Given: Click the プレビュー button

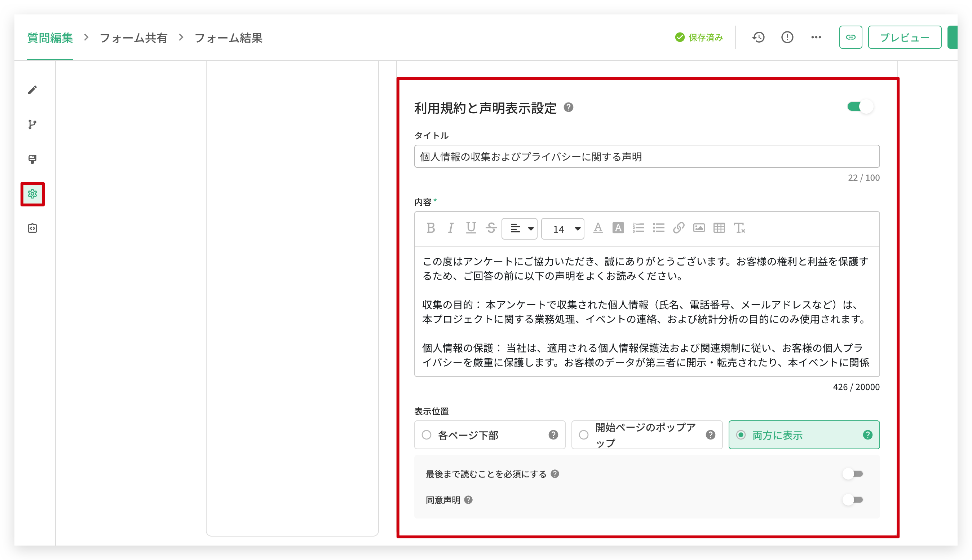Looking at the screenshot, I should pos(905,37).
